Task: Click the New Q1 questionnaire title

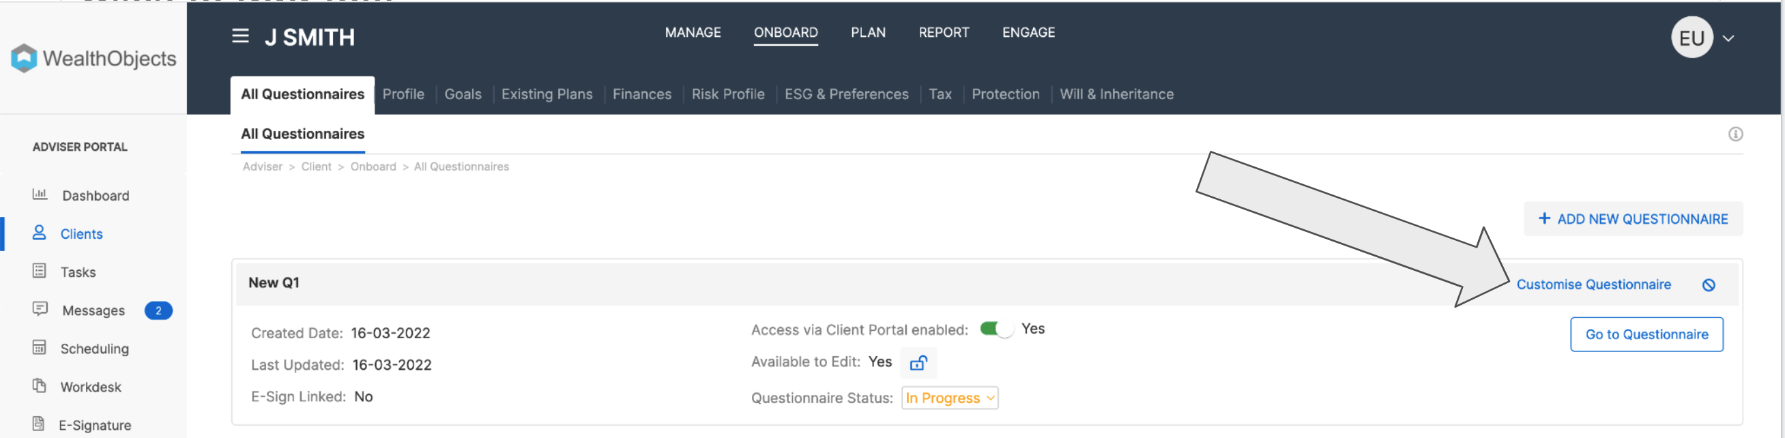Action: (x=274, y=282)
